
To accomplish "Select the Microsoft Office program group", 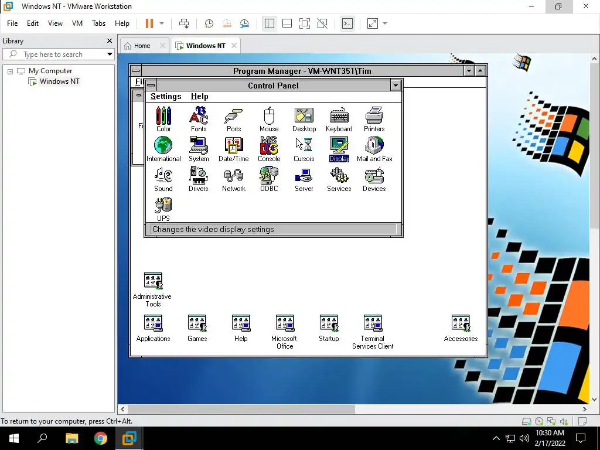I will [284, 332].
